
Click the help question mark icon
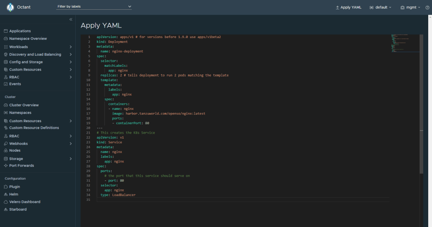click(x=427, y=8)
